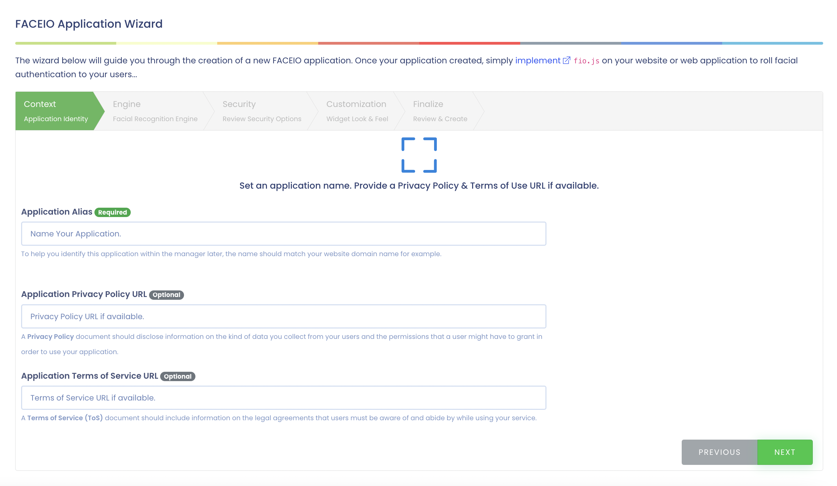Select the Context wizard step
Screen dimensions: 837x486
coord(56,111)
